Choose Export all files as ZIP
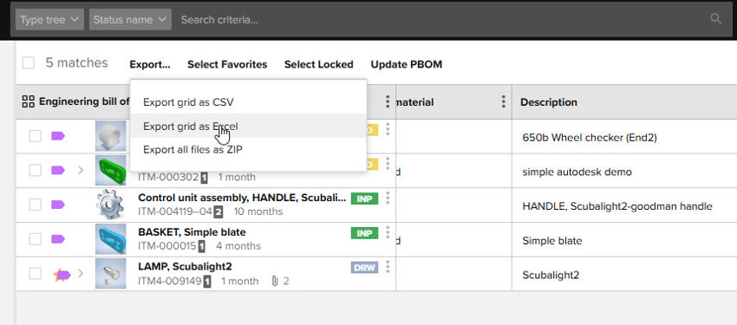The height and width of the screenshot is (325, 737). tap(192, 150)
